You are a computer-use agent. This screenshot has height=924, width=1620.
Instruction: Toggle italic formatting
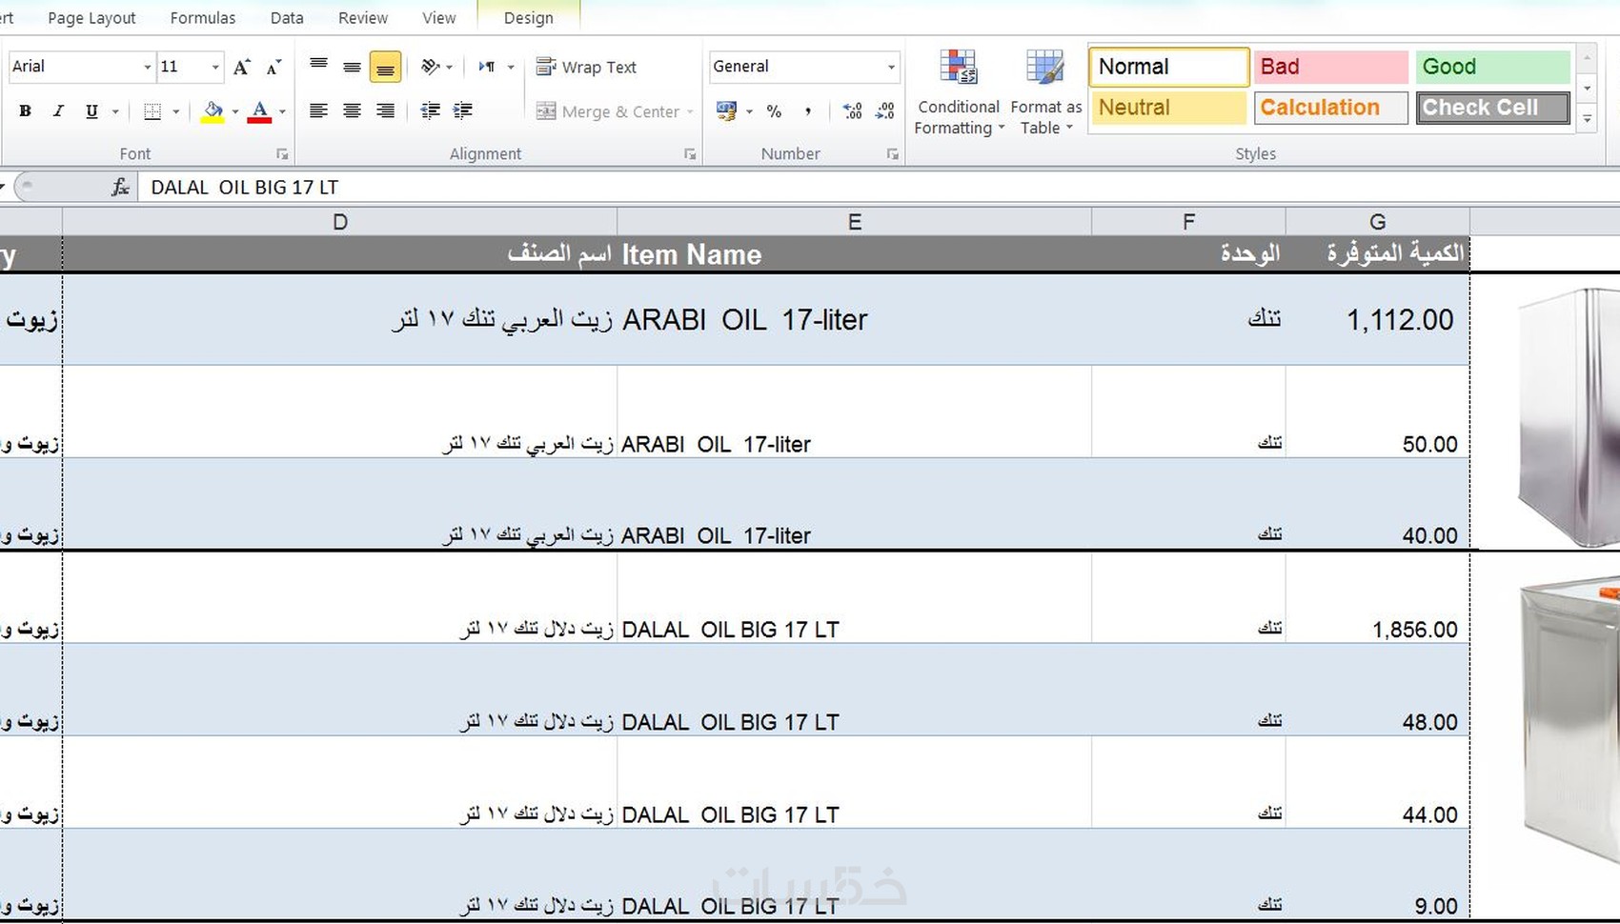pos(58,111)
